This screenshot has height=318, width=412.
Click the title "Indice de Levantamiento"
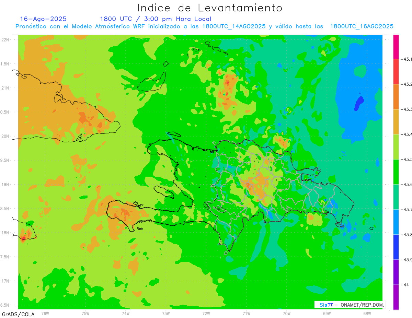(210, 8)
